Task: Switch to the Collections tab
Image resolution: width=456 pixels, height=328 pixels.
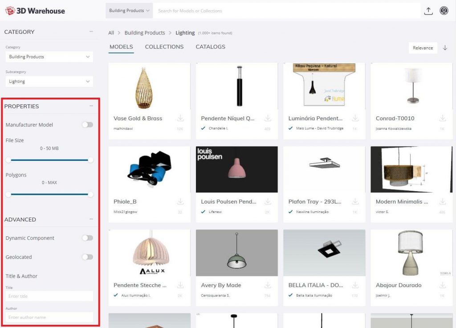Action: [x=164, y=47]
